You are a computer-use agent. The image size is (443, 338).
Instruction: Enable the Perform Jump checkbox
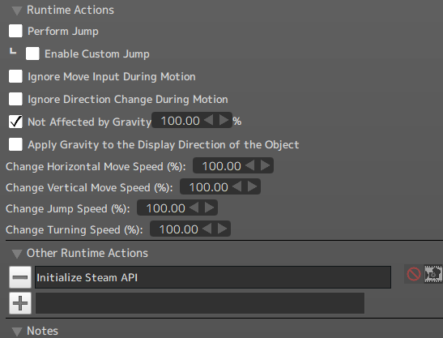click(15, 31)
